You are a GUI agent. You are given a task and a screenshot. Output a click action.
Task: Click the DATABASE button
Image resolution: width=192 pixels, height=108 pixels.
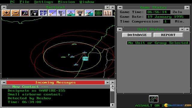coord(137,35)
